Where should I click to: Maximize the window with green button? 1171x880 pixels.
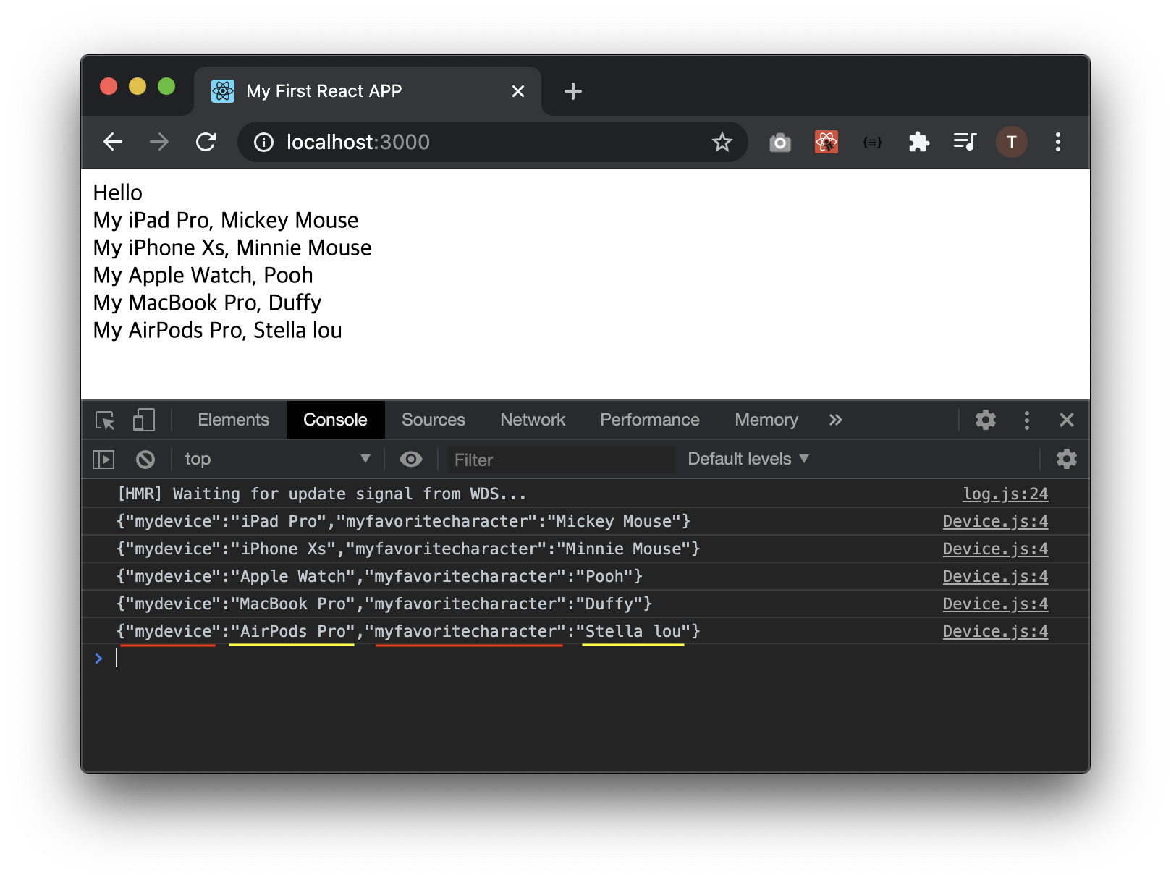[x=166, y=87]
